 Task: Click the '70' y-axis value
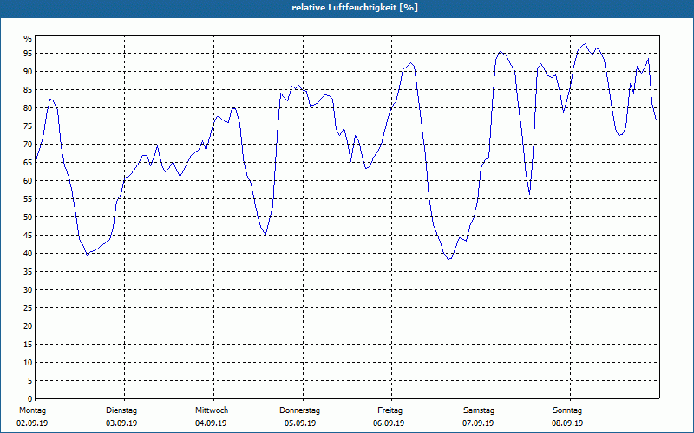click(x=28, y=145)
